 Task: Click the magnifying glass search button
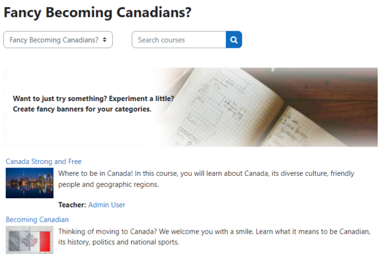click(234, 40)
